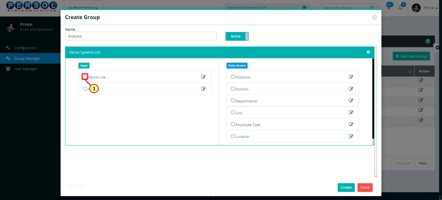Tick the Employee Type checkbox
The width and height of the screenshot is (442, 200).
pyautogui.click(x=233, y=124)
